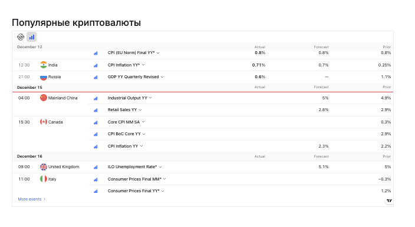This screenshot has width=415, height=227.
Task: Click the India flag icon
Action: click(44, 65)
